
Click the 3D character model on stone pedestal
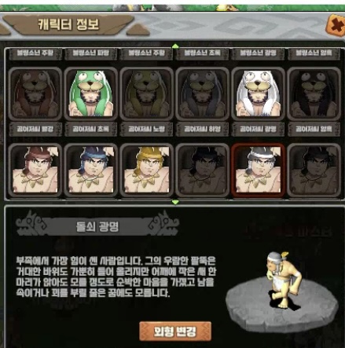[282, 280]
